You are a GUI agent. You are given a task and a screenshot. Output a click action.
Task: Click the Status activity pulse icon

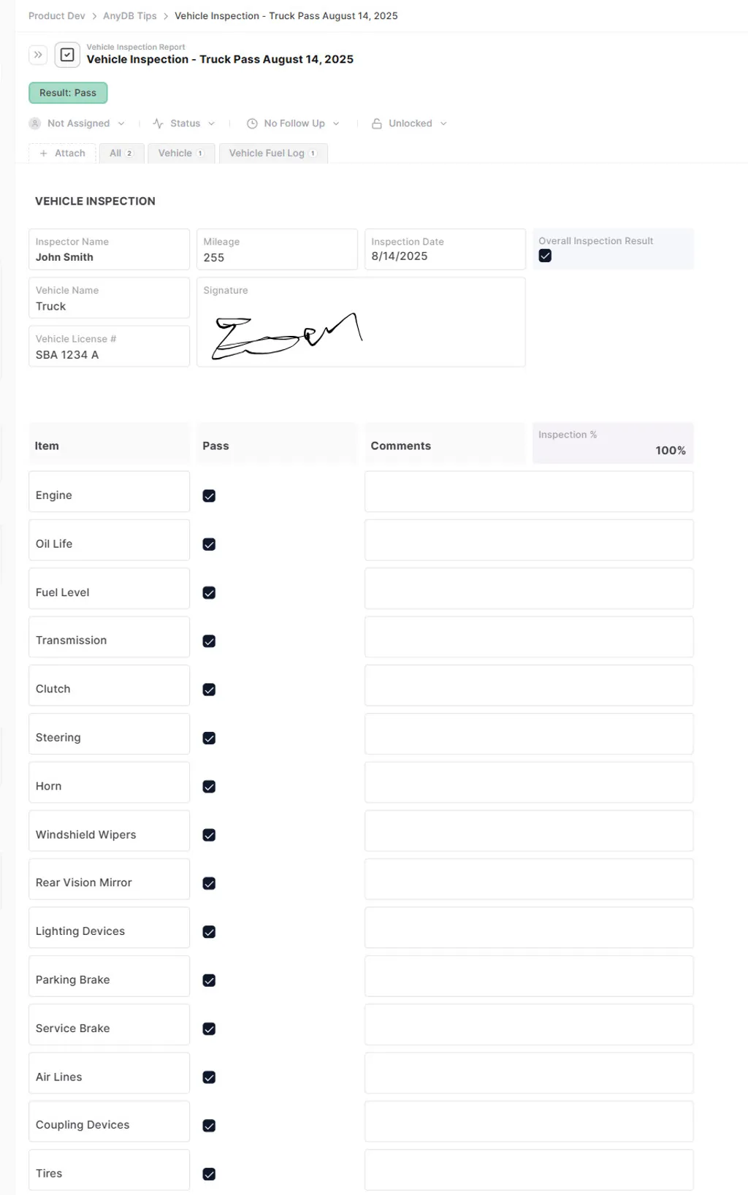(158, 123)
